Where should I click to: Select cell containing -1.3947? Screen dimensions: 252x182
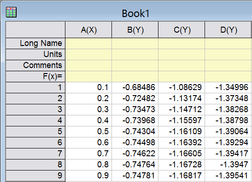228,165
